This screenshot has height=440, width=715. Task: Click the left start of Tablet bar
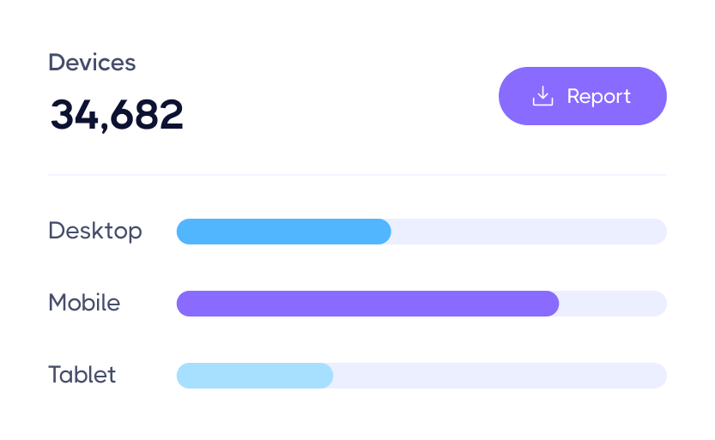point(183,376)
